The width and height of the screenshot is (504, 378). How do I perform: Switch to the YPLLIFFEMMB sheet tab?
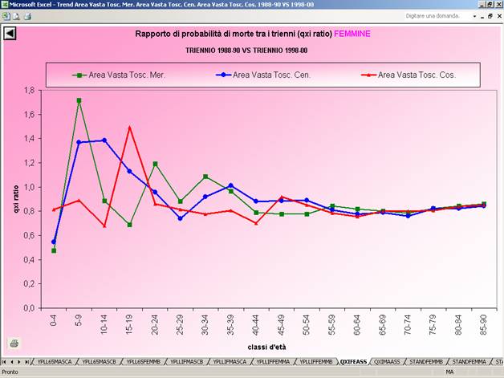(x=316, y=362)
